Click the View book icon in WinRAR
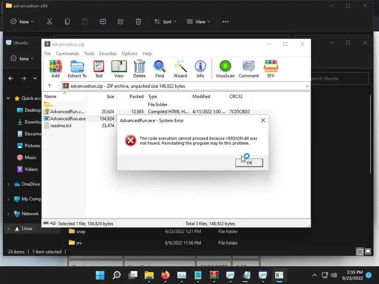The width and height of the screenshot is (379, 284). 119,69
